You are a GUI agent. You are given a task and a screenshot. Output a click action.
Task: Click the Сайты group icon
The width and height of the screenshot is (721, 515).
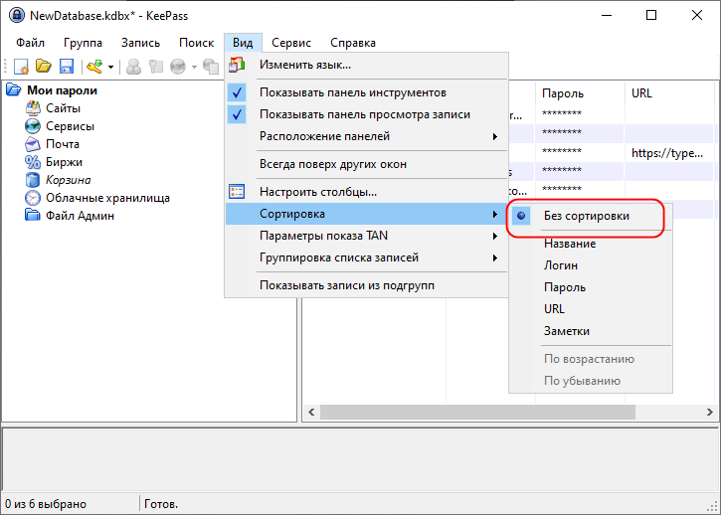33,108
